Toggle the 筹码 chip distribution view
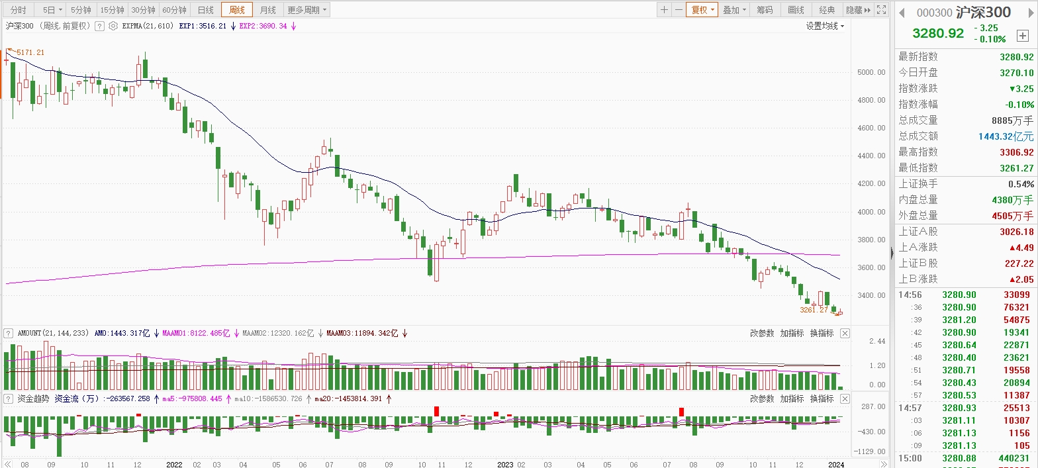The height and width of the screenshot is (468, 1038). pos(765,10)
